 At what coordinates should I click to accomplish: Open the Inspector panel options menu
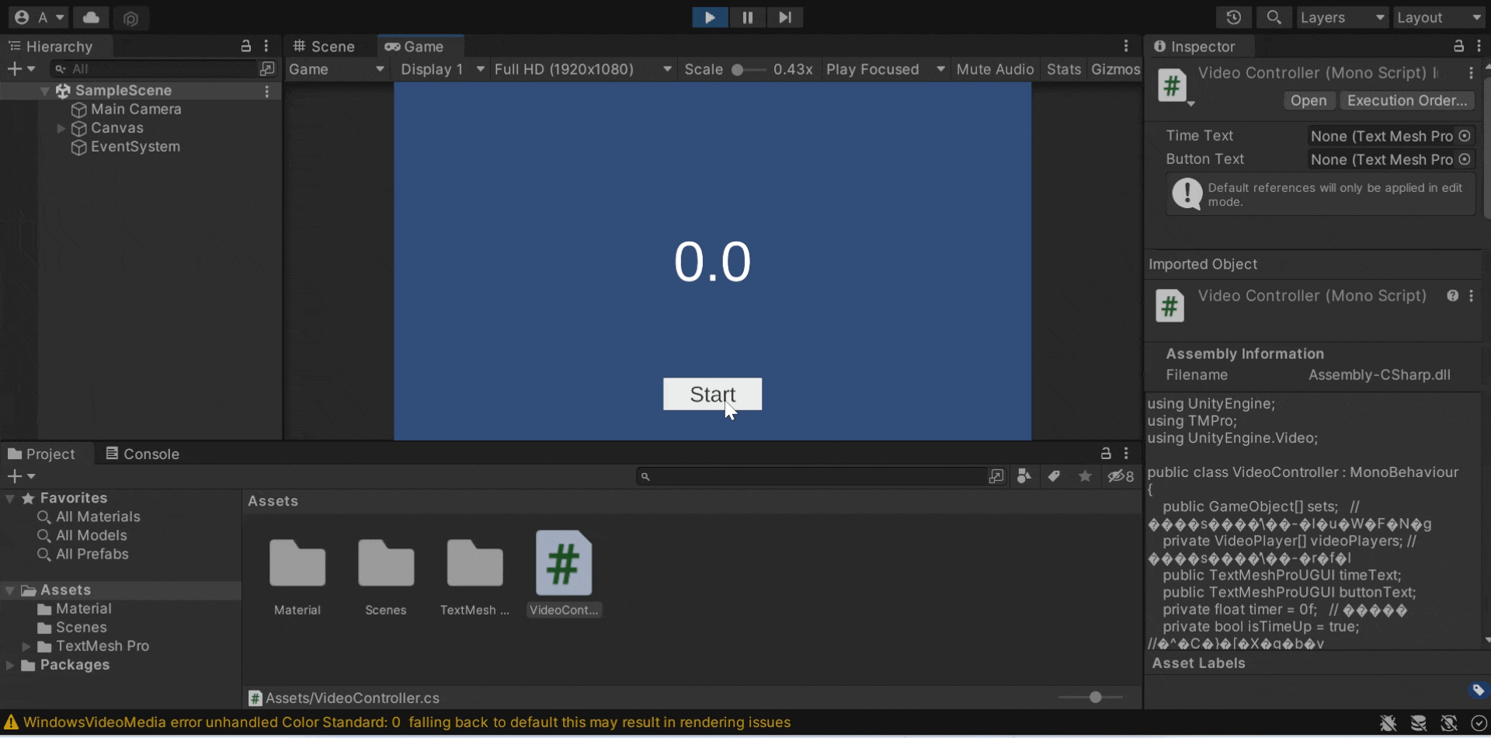(1479, 46)
